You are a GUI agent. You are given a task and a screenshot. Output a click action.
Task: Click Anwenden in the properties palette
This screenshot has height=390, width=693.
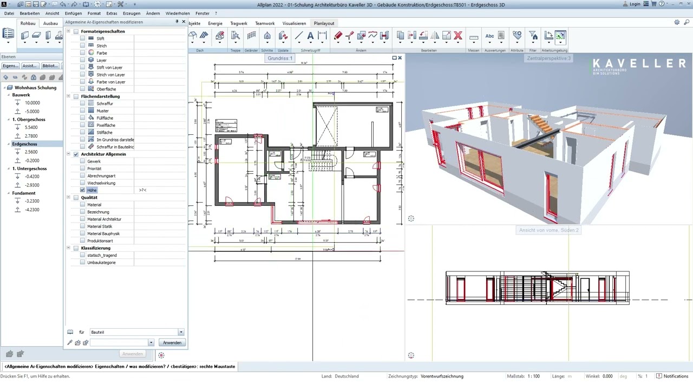[172, 342]
